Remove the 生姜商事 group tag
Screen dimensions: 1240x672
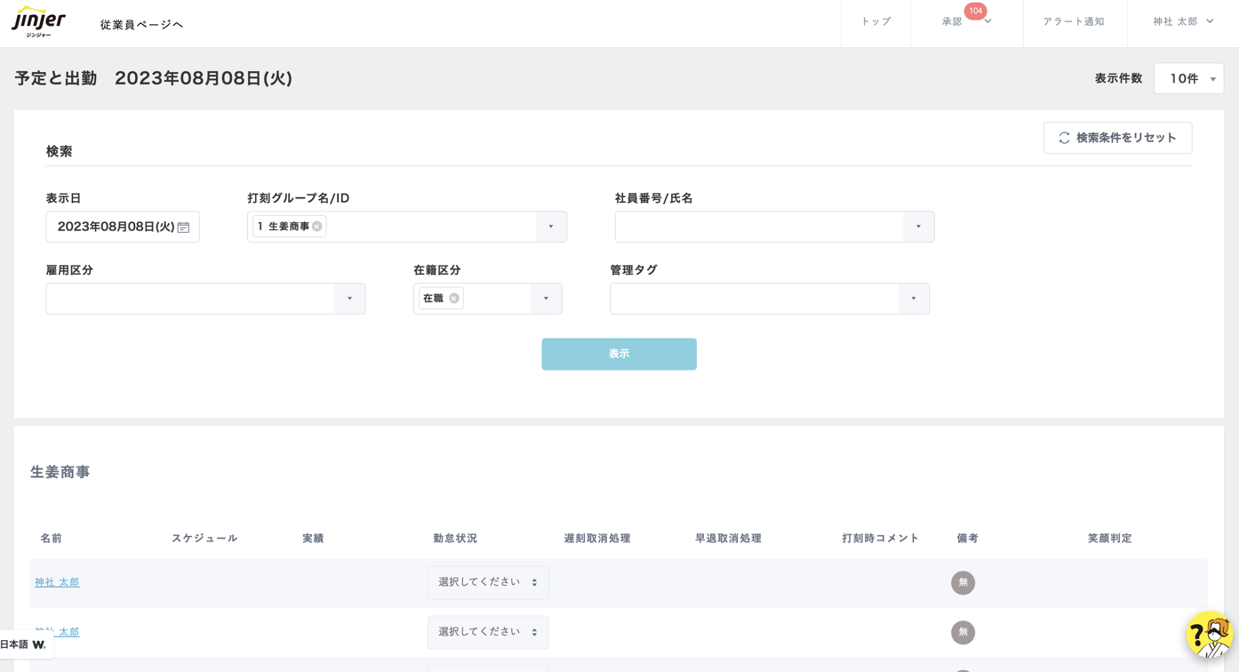(317, 227)
